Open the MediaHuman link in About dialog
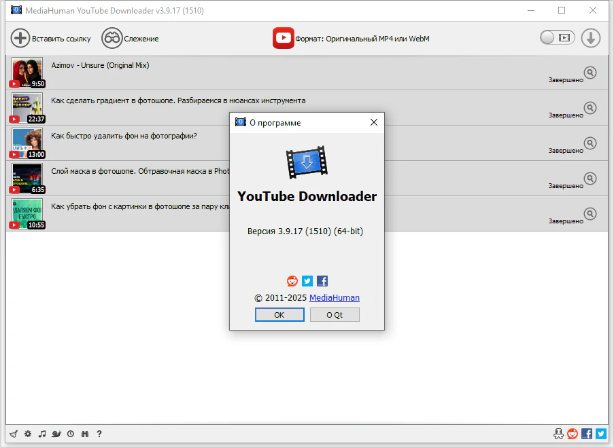 click(335, 298)
